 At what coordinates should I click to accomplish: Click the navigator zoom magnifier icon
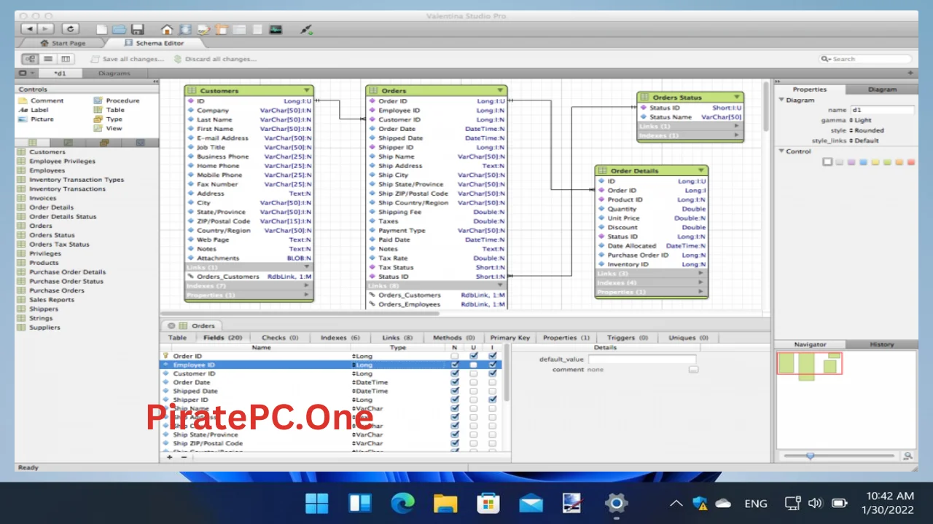click(908, 456)
